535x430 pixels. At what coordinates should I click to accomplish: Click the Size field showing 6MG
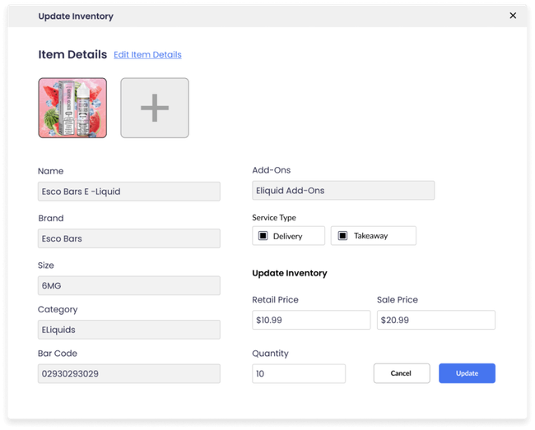click(129, 285)
